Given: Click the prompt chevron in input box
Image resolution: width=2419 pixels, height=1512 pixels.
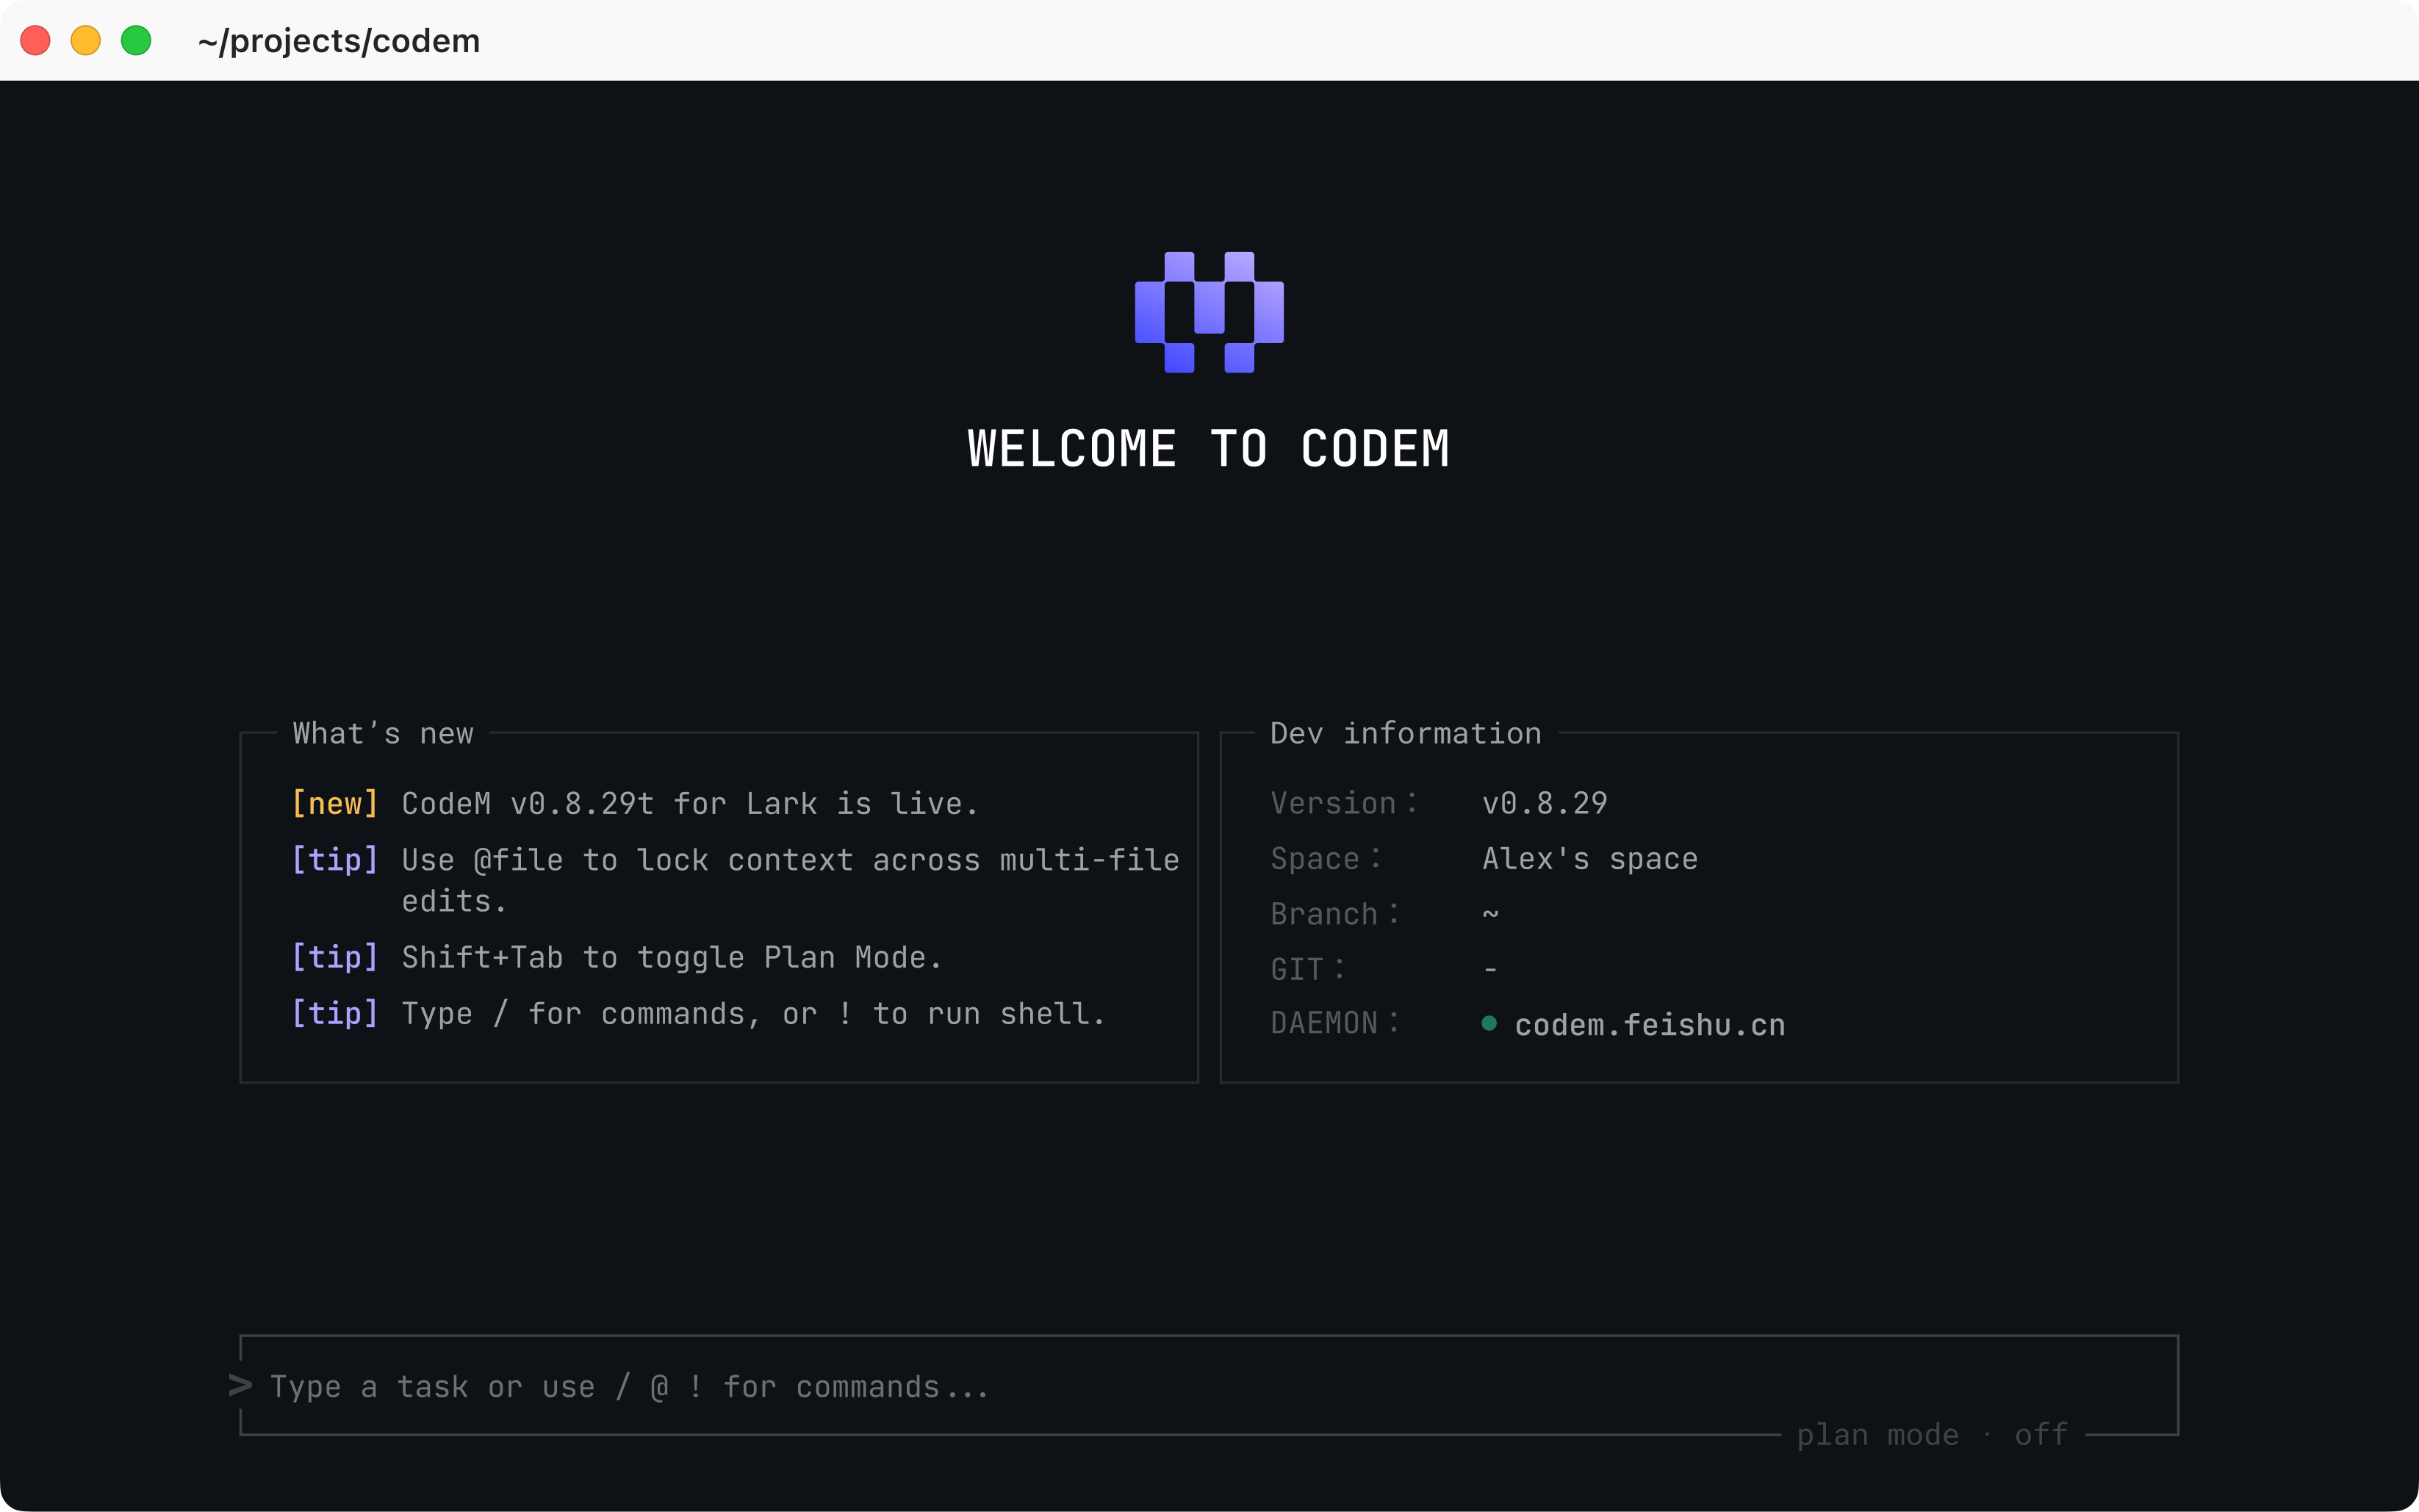Looking at the screenshot, I should pos(240,1385).
